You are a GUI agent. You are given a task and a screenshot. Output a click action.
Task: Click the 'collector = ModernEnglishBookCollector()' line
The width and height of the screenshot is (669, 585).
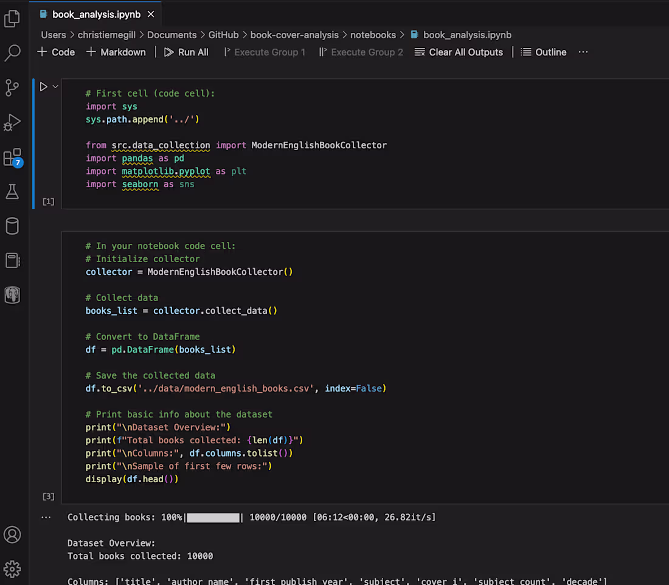(189, 272)
